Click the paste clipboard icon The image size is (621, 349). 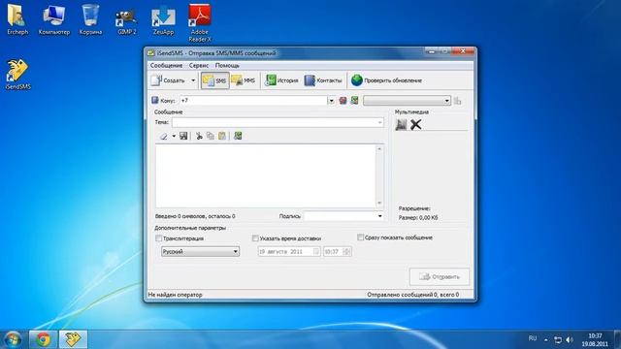coord(222,136)
